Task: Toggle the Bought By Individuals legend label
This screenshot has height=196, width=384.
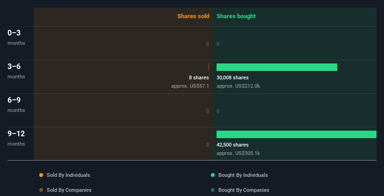Action: pyautogui.click(x=243, y=175)
